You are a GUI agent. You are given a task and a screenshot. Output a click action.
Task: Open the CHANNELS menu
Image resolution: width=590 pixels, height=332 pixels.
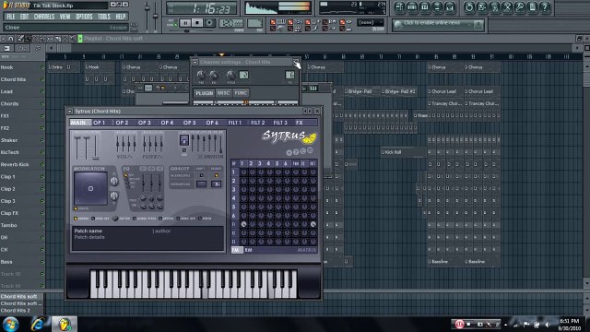[44, 17]
